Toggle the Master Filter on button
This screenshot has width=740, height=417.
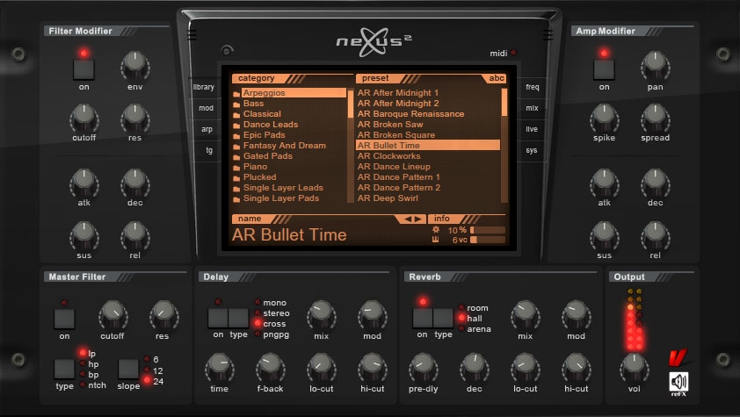[64, 319]
